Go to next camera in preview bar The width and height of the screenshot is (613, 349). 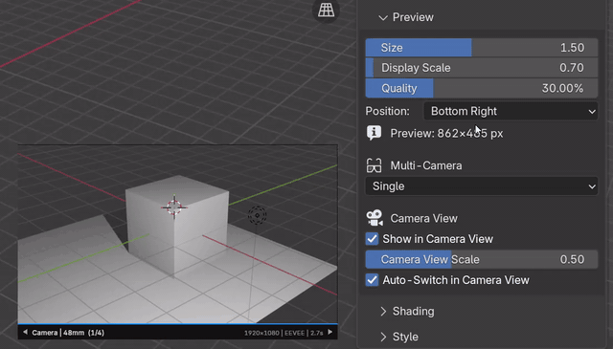pos(330,332)
